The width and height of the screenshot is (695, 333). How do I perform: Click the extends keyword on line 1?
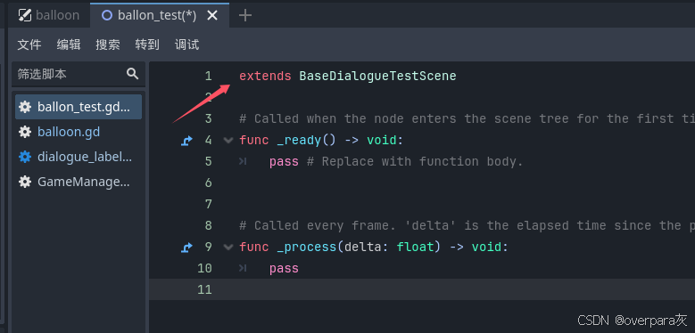click(x=265, y=76)
